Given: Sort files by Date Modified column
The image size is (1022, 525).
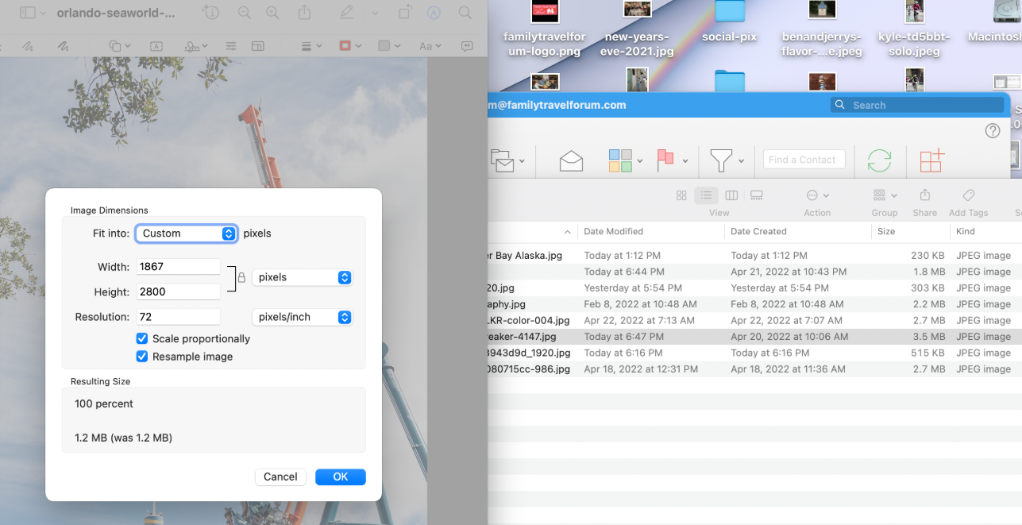Looking at the screenshot, I should 613,232.
